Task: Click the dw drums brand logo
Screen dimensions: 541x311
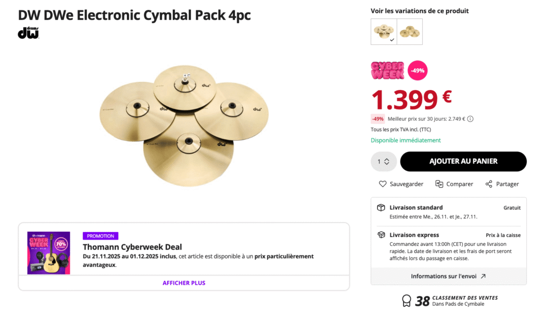Action: click(29, 34)
